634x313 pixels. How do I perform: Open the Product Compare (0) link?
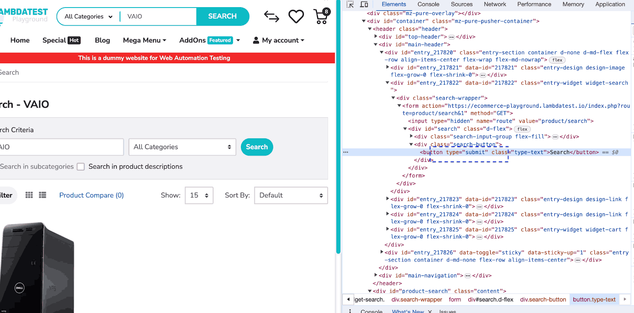[92, 195]
